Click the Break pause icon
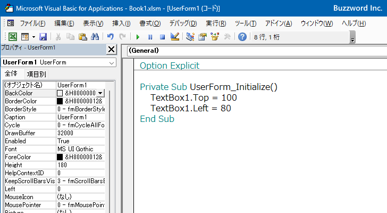387x213 pixels. (150, 37)
